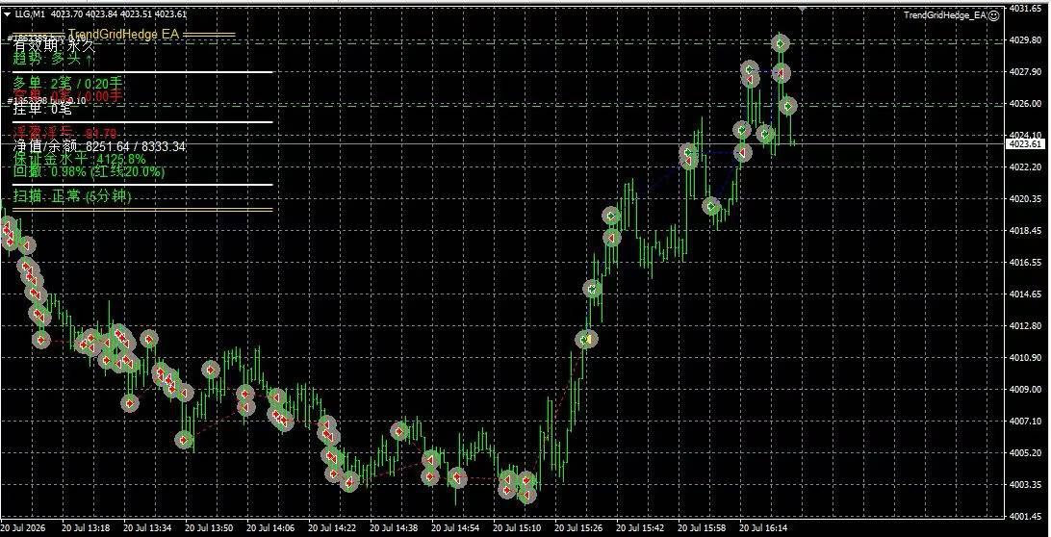Select the horizontal bid price line
This screenshot has height=537, width=1051.
502,143
